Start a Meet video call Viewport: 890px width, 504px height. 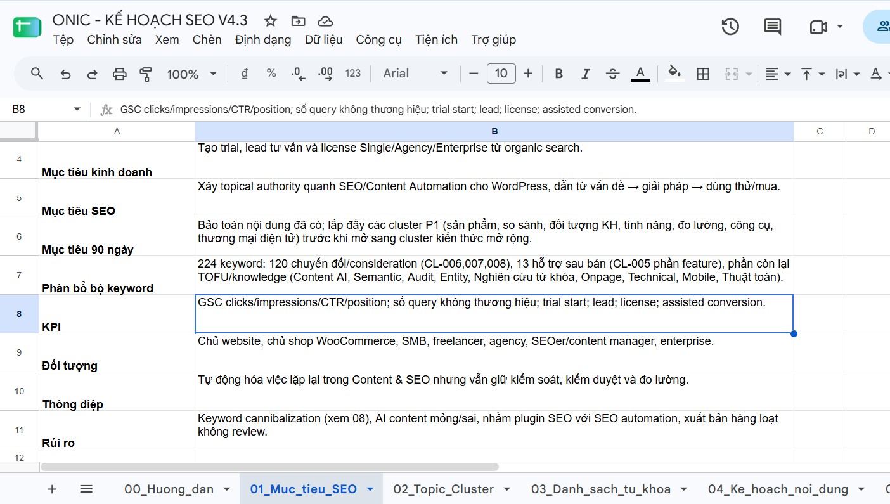point(818,27)
